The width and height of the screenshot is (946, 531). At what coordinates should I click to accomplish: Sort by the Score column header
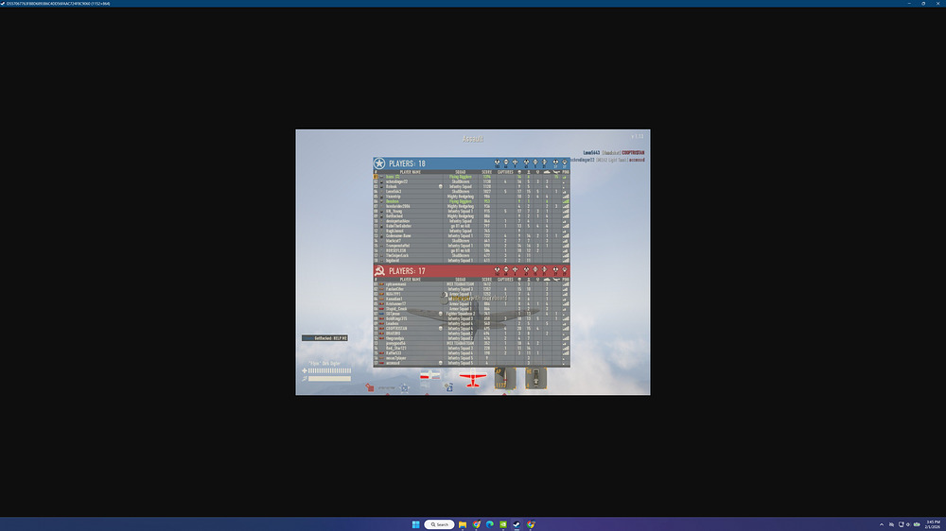click(x=487, y=172)
